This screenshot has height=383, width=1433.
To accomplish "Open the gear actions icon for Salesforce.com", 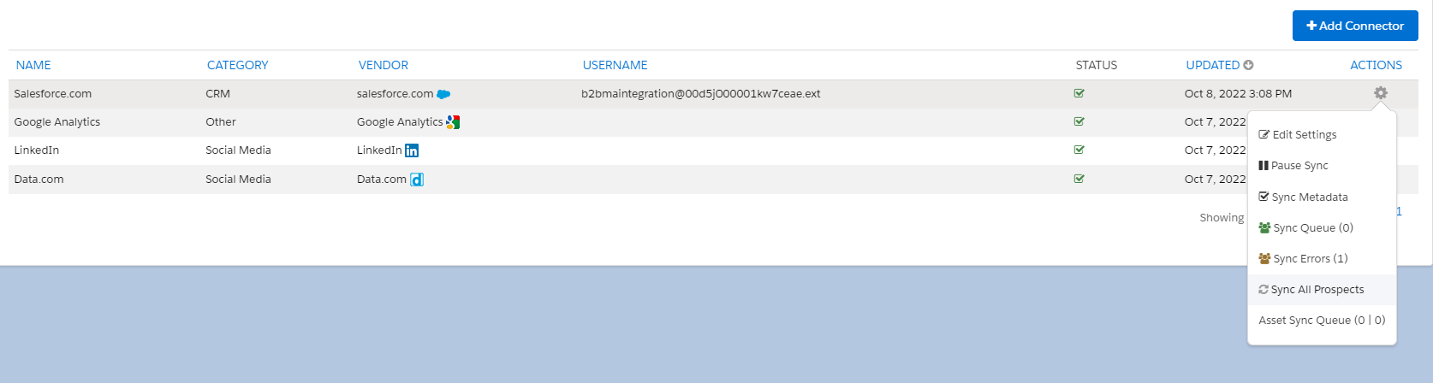I will point(1381,93).
